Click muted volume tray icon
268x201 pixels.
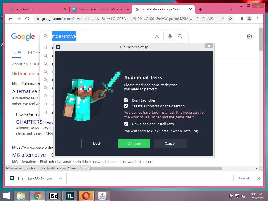coord(243,196)
